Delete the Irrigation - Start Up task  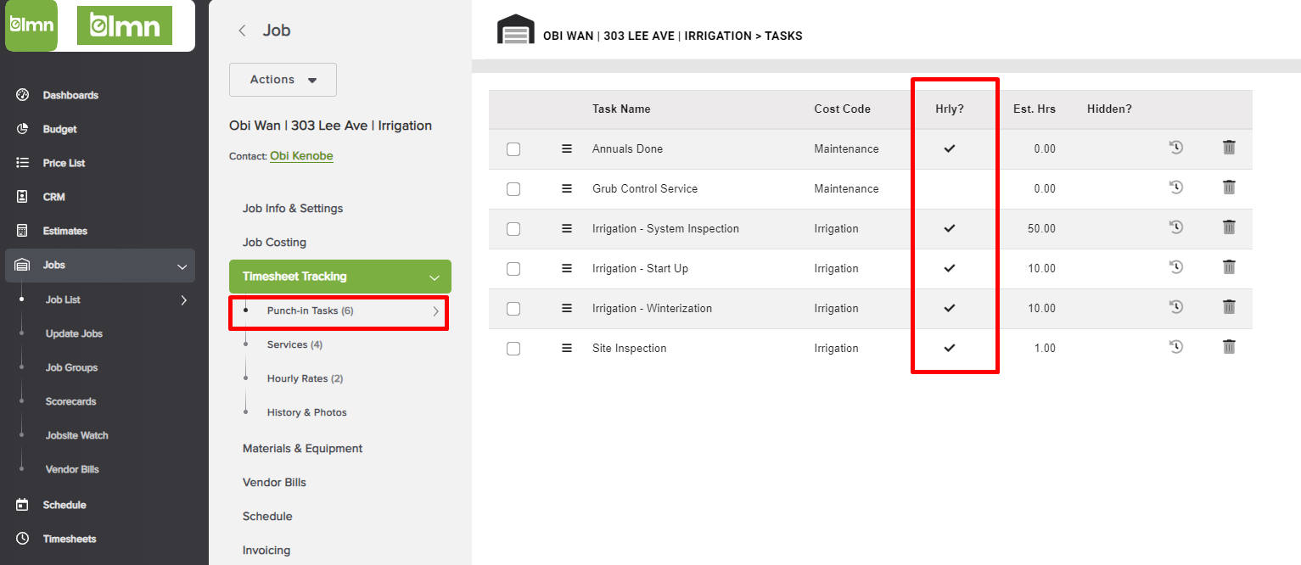point(1229,267)
